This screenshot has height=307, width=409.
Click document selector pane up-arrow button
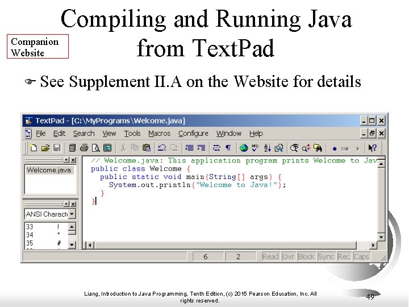[66, 160]
